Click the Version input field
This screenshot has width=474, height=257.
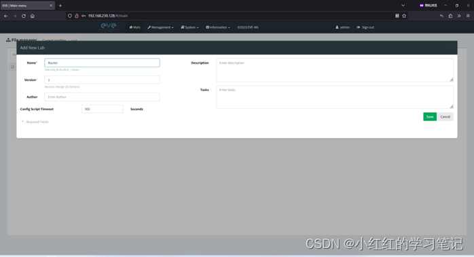pyautogui.click(x=102, y=80)
